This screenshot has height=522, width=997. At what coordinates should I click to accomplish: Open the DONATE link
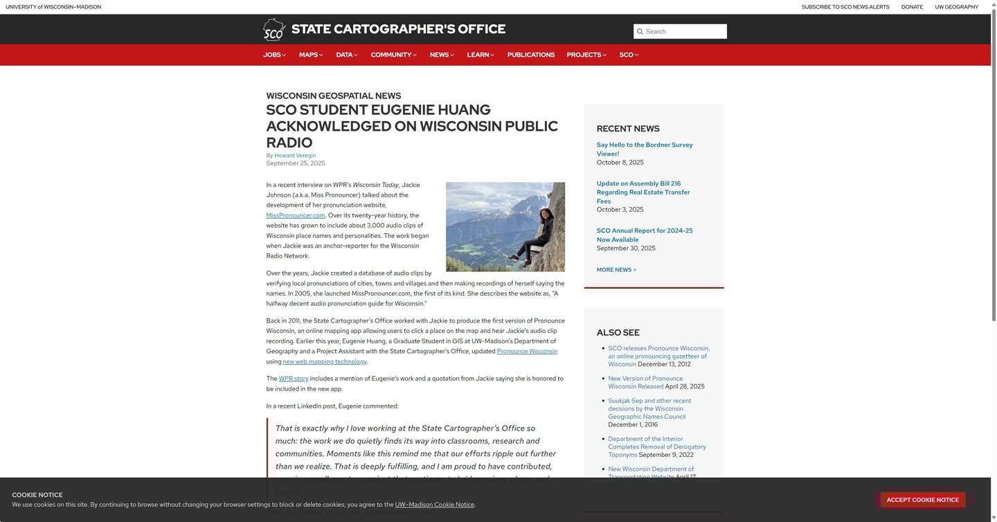(912, 7)
